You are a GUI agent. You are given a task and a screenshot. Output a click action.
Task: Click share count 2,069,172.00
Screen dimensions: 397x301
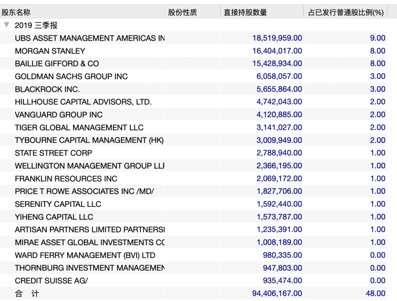click(x=279, y=179)
